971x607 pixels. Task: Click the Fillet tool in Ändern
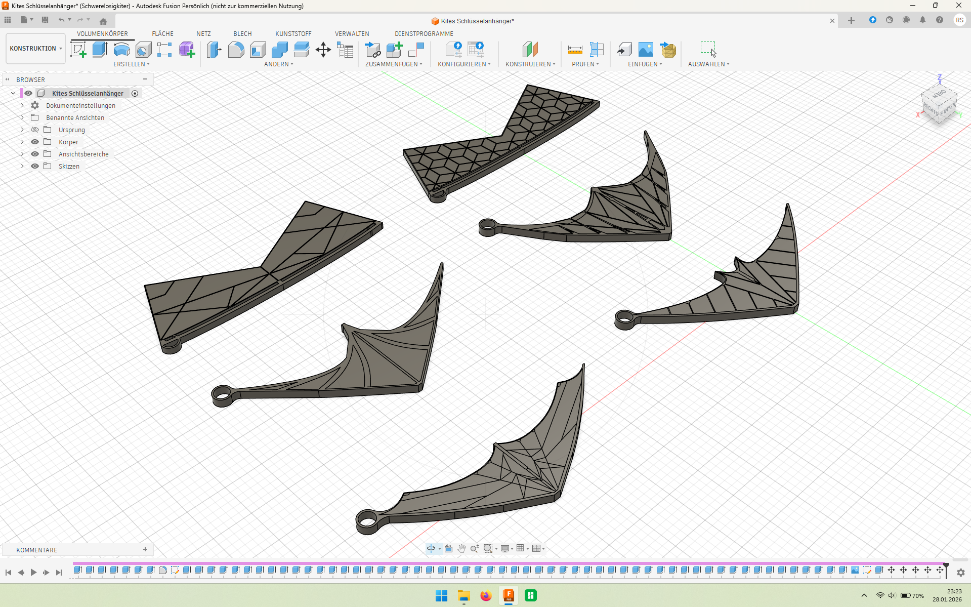pos(236,50)
